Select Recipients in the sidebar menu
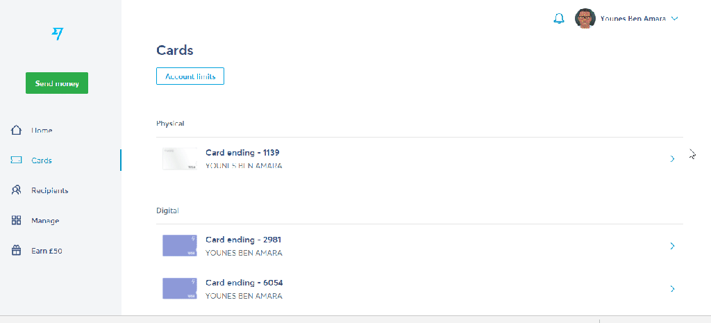This screenshot has height=323, width=711. click(49, 190)
